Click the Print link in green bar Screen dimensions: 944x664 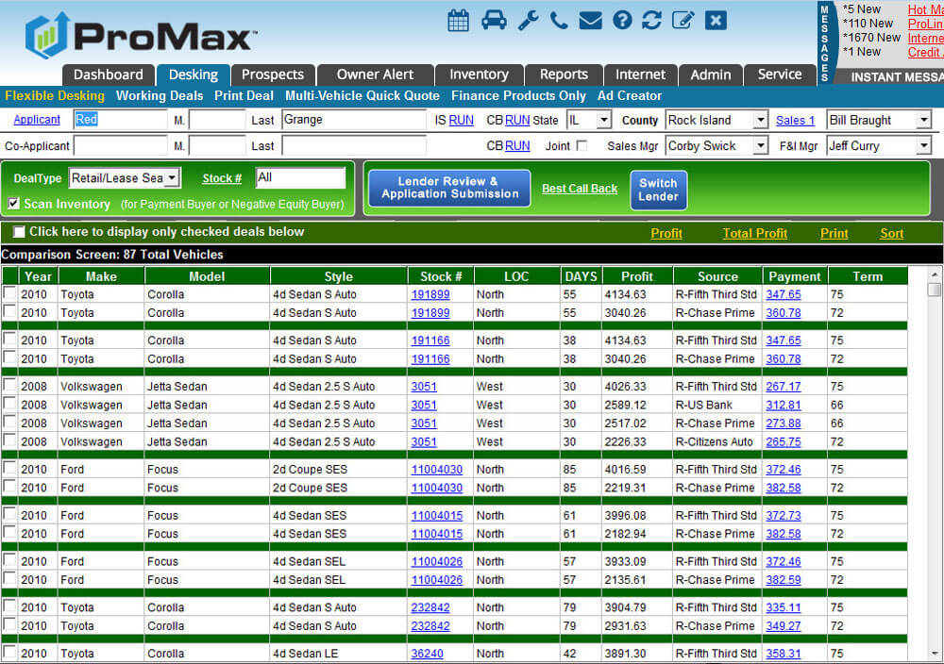pos(834,233)
